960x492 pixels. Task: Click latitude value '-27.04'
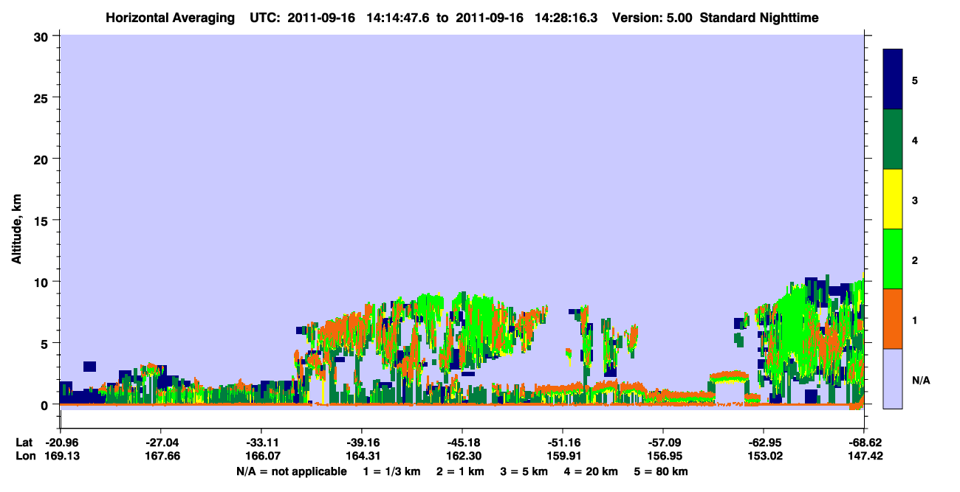(x=160, y=443)
